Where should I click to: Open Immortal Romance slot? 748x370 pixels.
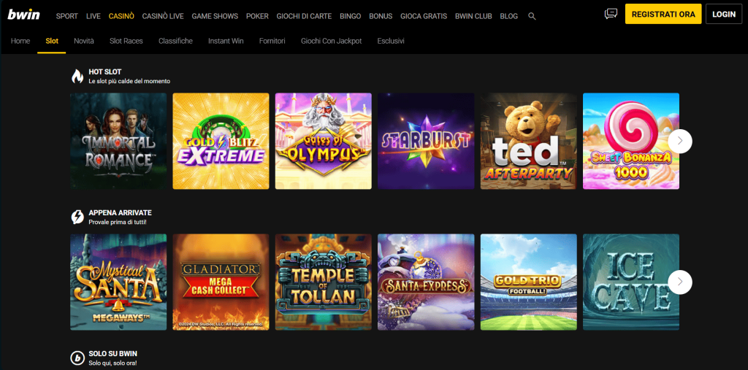118,141
